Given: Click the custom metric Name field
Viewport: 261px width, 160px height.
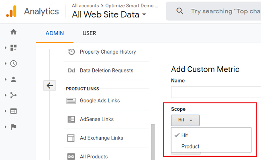Looking at the screenshot, I should 216,92.
